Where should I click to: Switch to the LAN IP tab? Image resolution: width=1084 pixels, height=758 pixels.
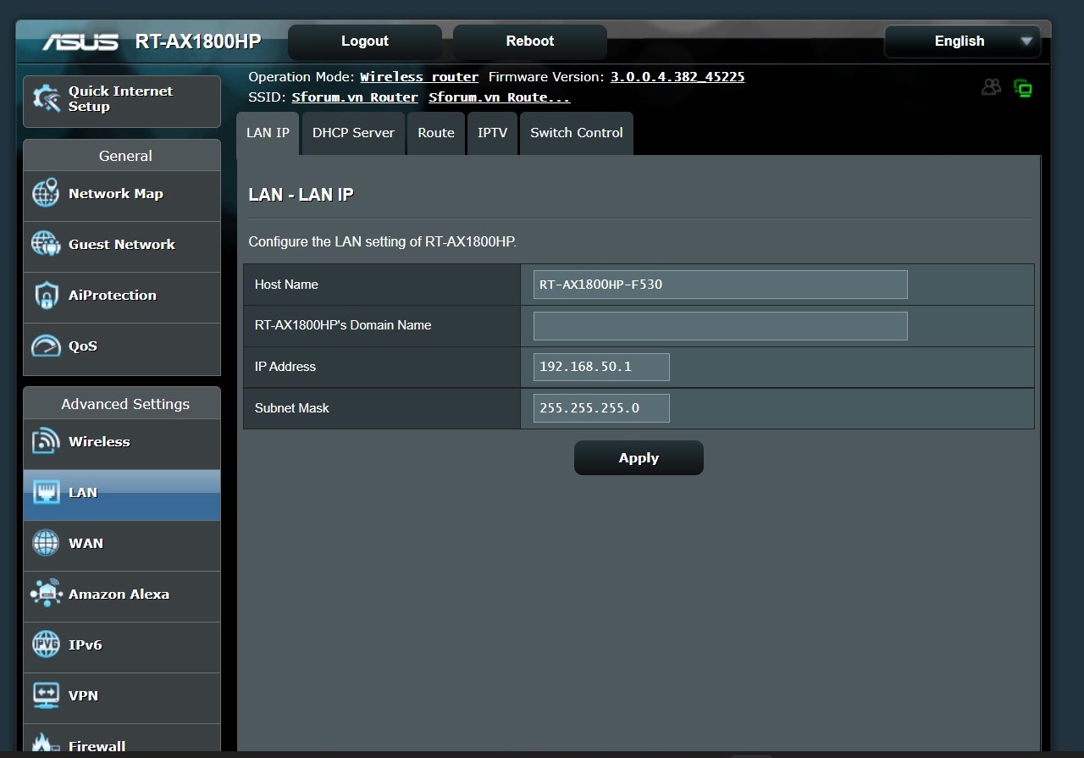click(x=268, y=133)
